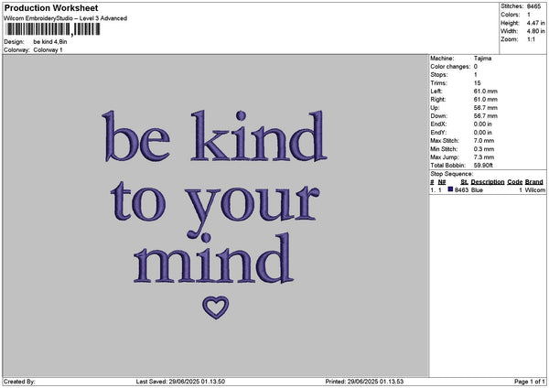
Task: Select the stitch count 8463 in stop row
Action: point(461,190)
